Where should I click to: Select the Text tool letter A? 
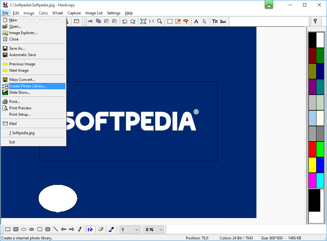coord(196,21)
